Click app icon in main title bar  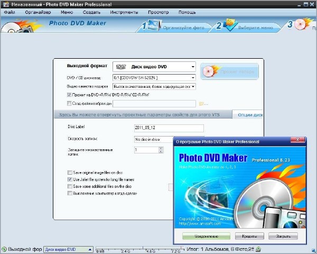pos(5,4)
